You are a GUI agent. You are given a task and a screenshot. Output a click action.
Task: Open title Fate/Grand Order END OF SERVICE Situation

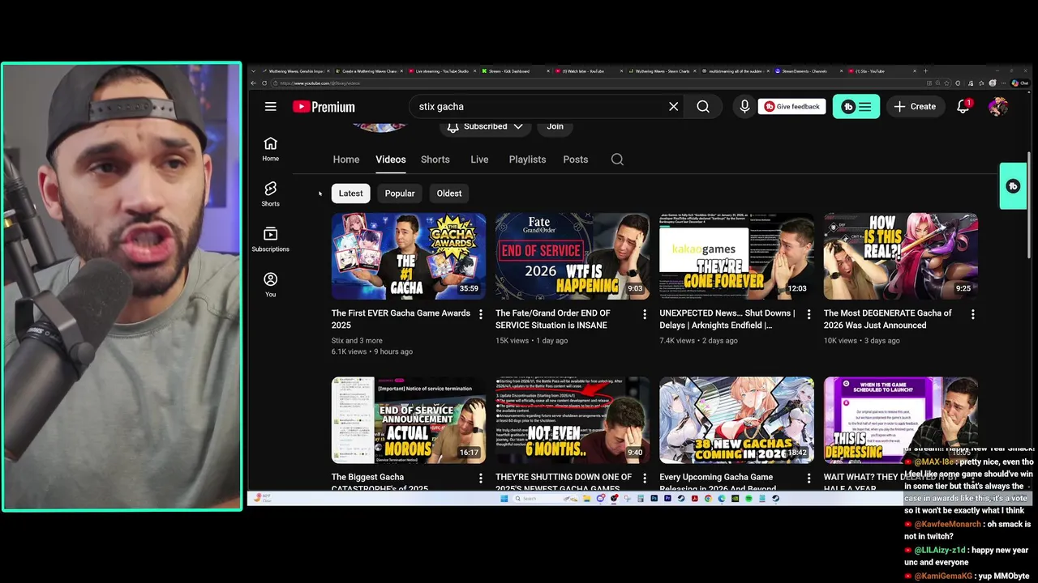[x=553, y=319]
